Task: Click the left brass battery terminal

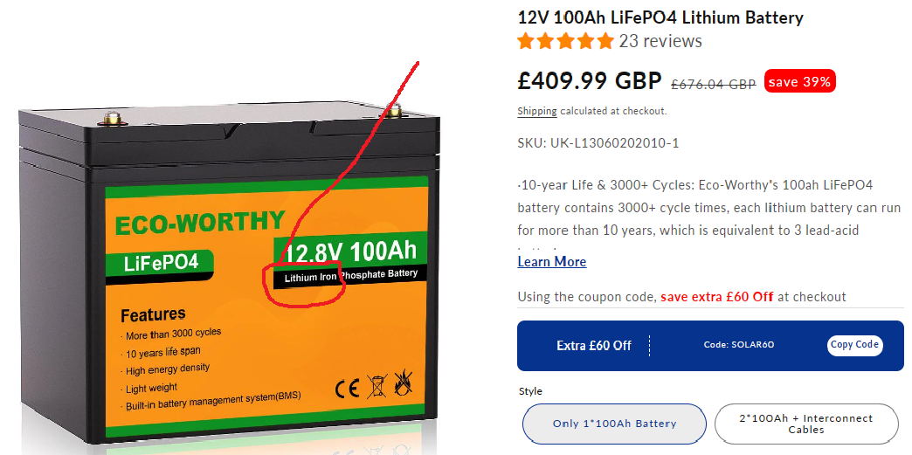Action: (113, 118)
